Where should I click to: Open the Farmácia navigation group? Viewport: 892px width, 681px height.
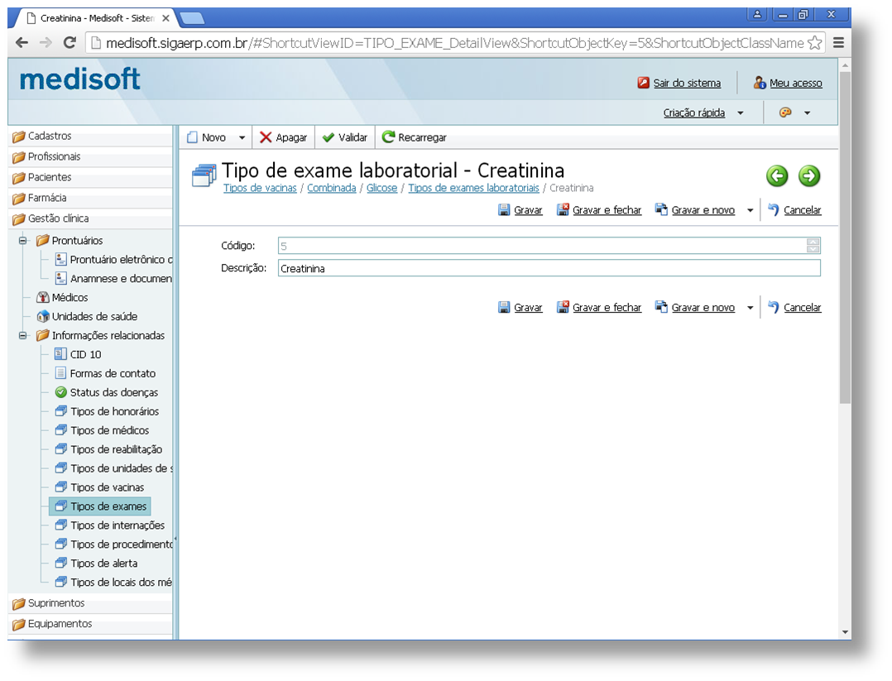90,198
